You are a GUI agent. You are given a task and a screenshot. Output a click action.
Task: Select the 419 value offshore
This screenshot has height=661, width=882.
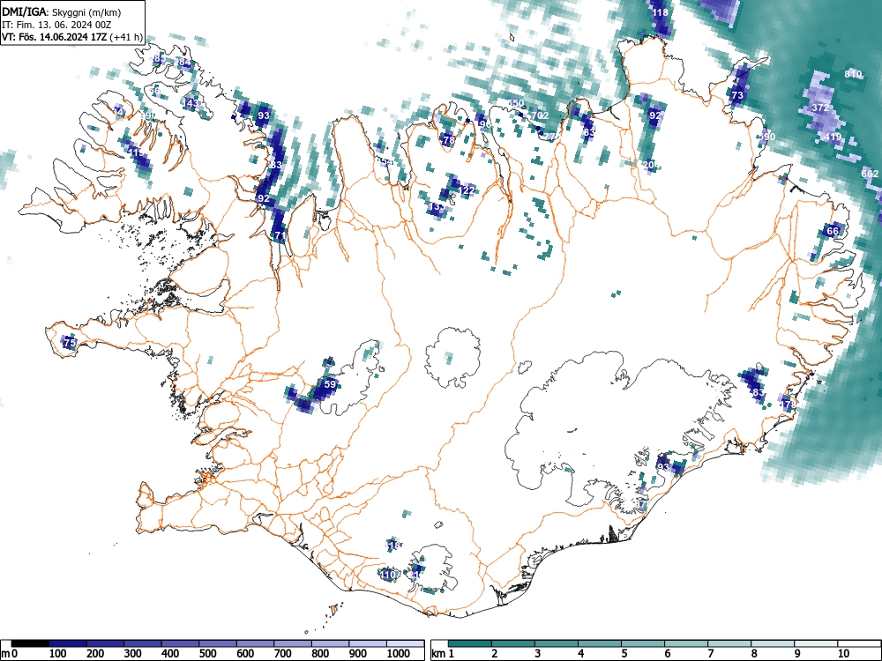point(832,137)
